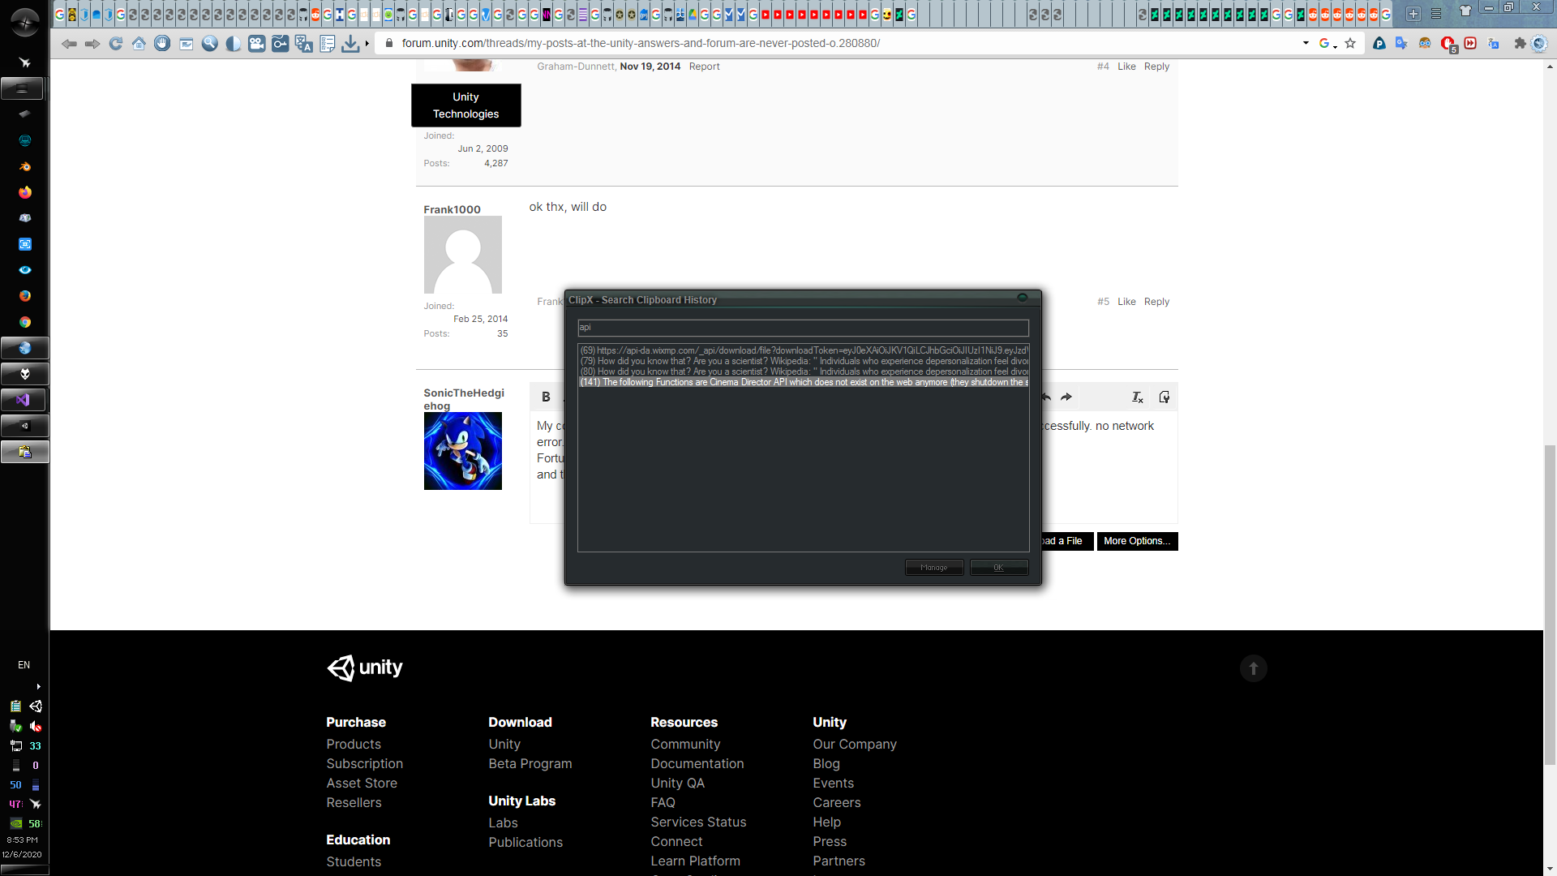
Task: Click the ClipX search text field
Action: (x=803, y=328)
